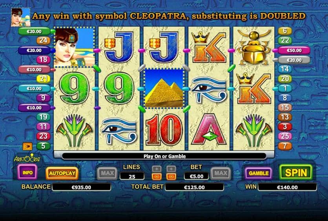Open the INFO paytable
Image resolution: width=328 pixels, height=221 pixels.
(x=27, y=172)
